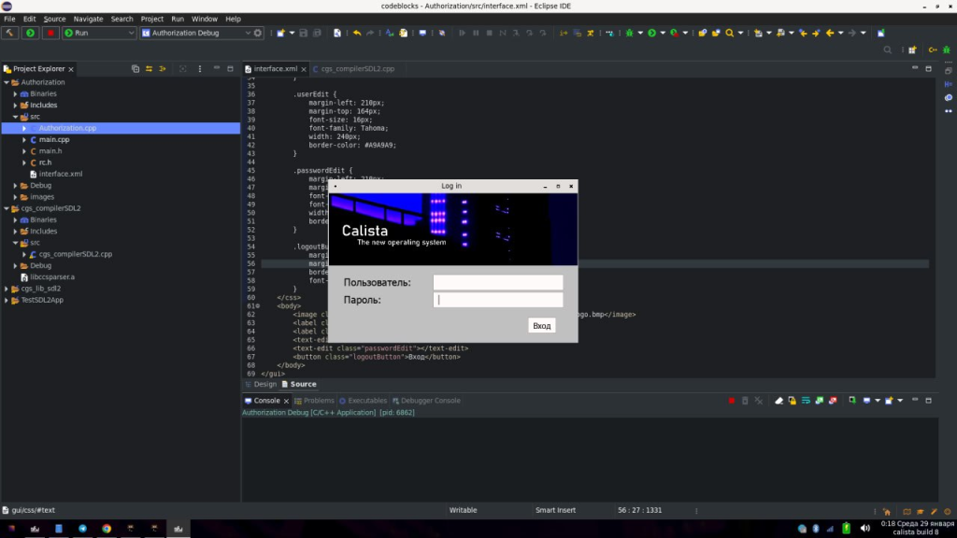Click Collapse All in Project Explorer
957x538 pixels.
pos(136,69)
